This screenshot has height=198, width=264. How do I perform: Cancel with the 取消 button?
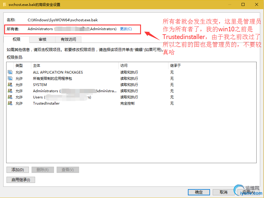click(224, 192)
